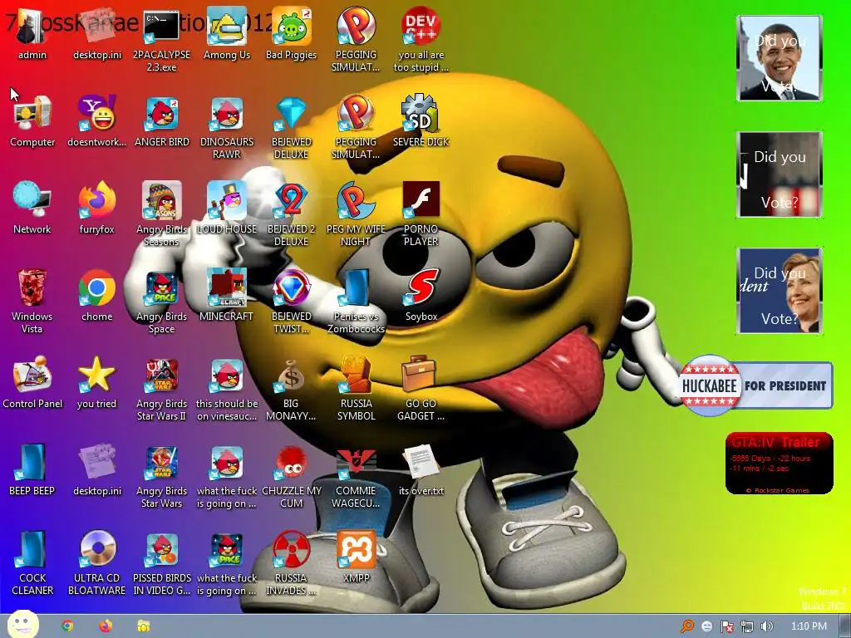Select the XMPP orange icon
Screen dimensions: 851x638
[356, 549]
